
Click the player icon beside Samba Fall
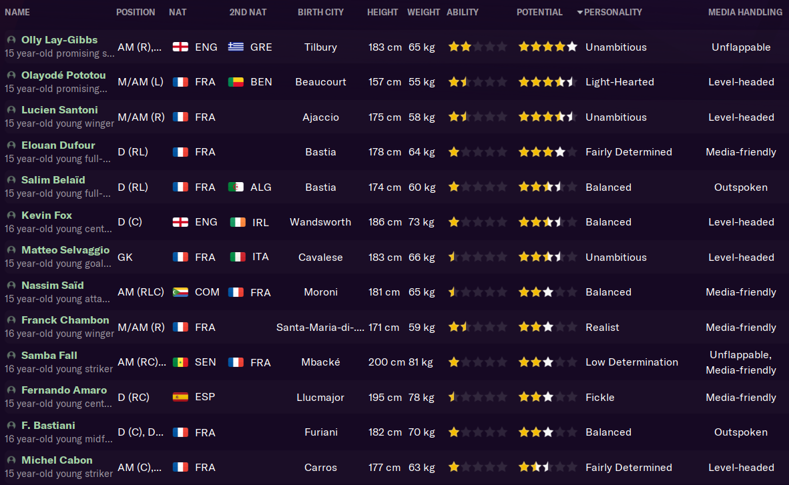tap(11, 356)
